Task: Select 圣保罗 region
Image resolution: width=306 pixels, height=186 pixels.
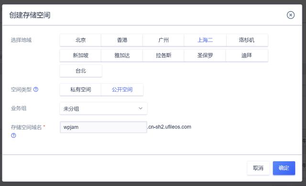Action: click(x=205, y=55)
